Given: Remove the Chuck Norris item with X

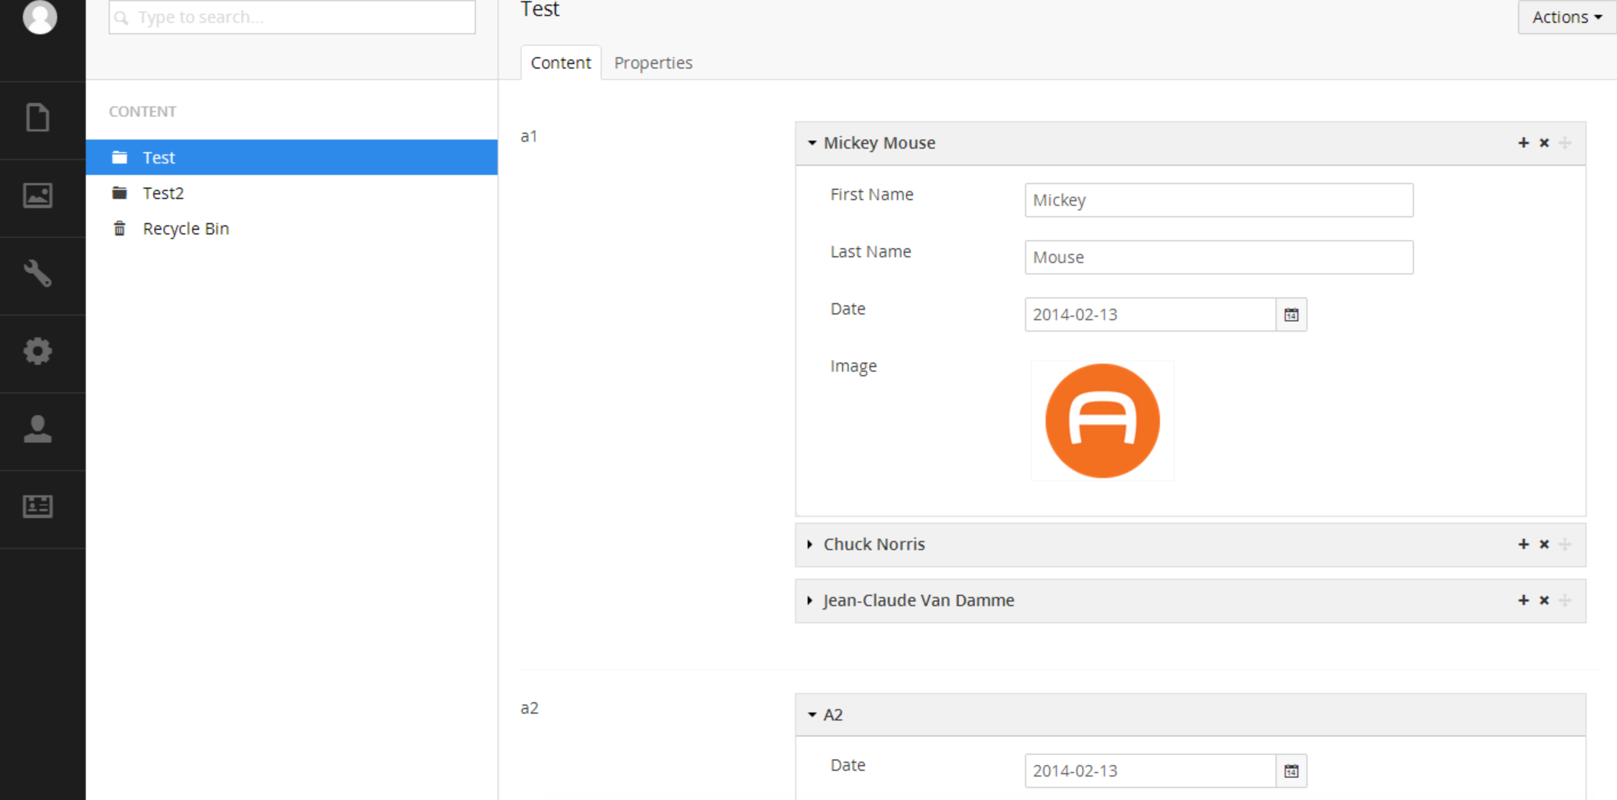Looking at the screenshot, I should (x=1544, y=544).
